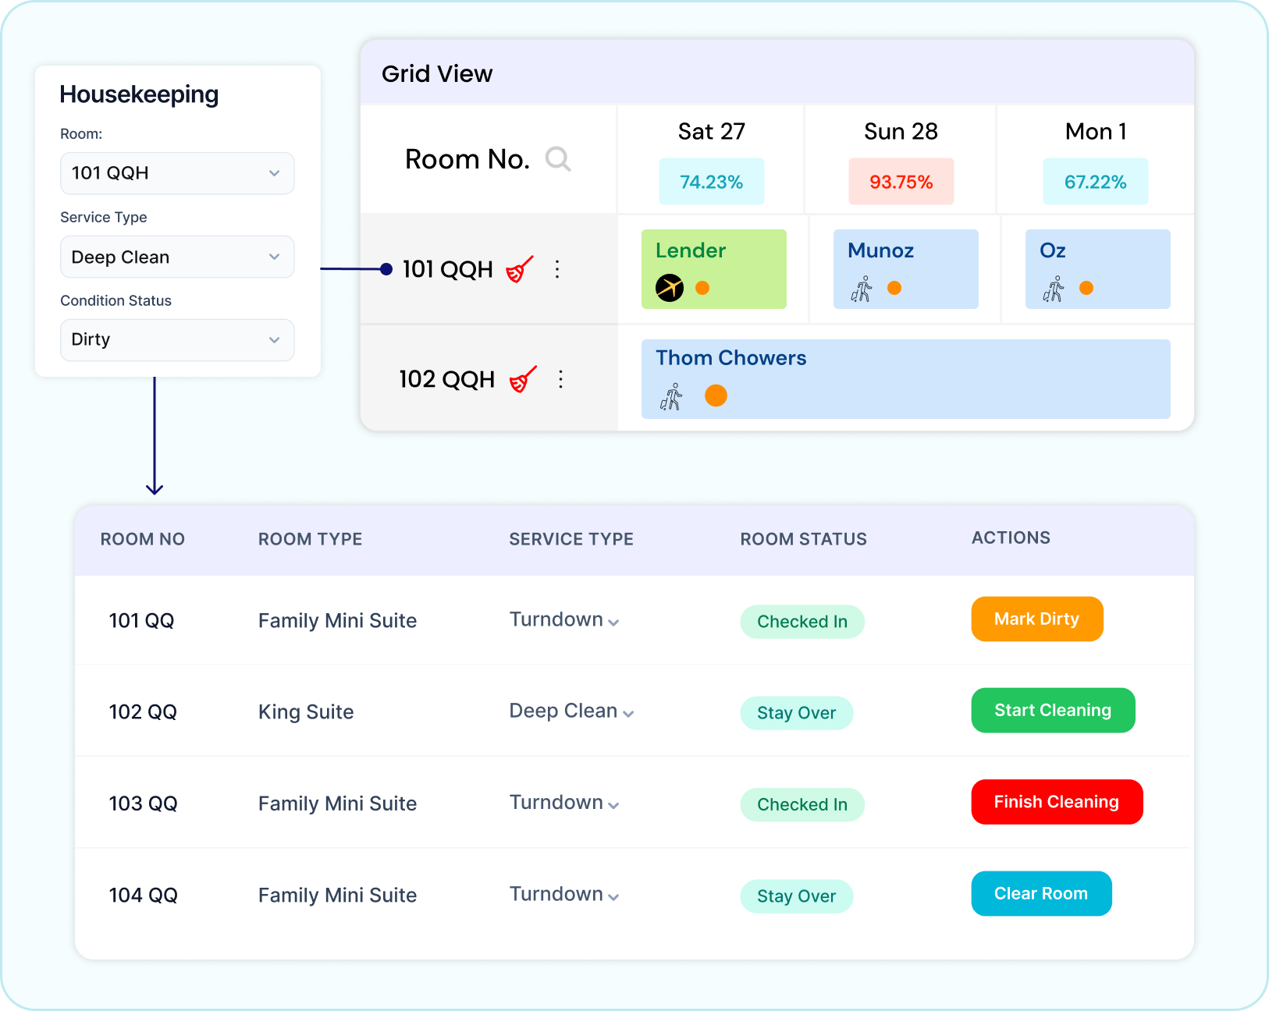Click the Finish Cleaning button
This screenshot has height=1011, width=1269.
[1057, 802]
